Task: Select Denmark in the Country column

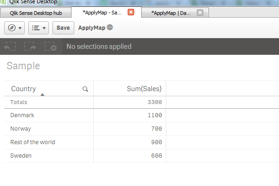Action: (22, 115)
